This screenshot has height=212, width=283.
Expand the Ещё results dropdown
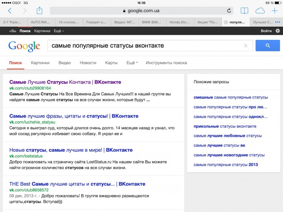tap(132, 63)
